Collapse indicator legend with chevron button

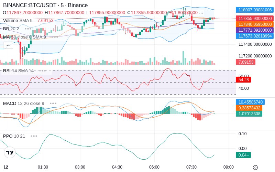pos(8,45)
